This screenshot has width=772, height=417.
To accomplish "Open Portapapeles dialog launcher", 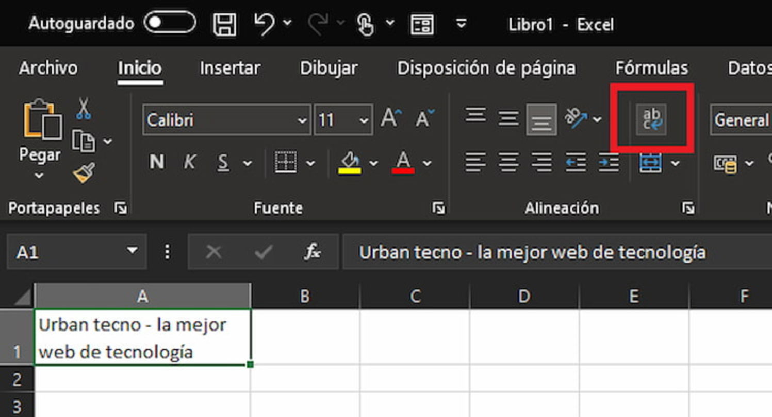I will (x=121, y=208).
